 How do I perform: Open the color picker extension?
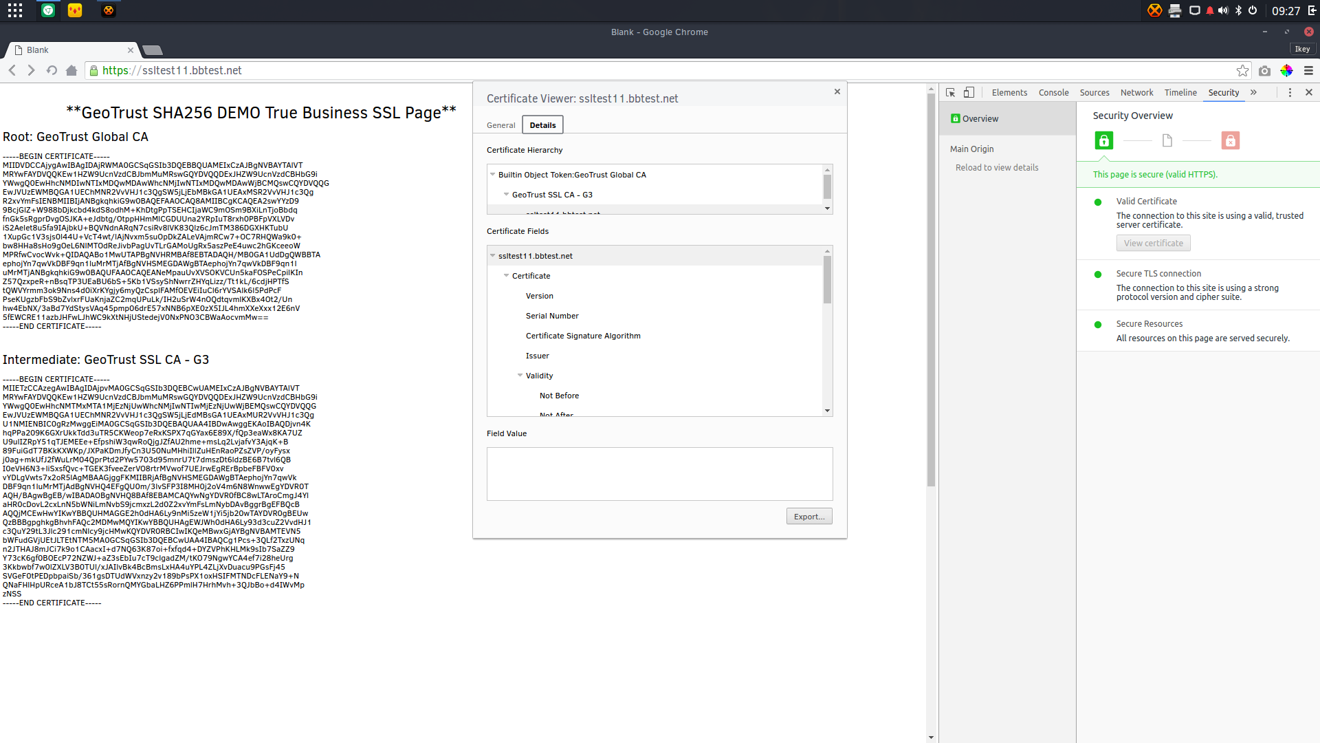pos(1287,70)
